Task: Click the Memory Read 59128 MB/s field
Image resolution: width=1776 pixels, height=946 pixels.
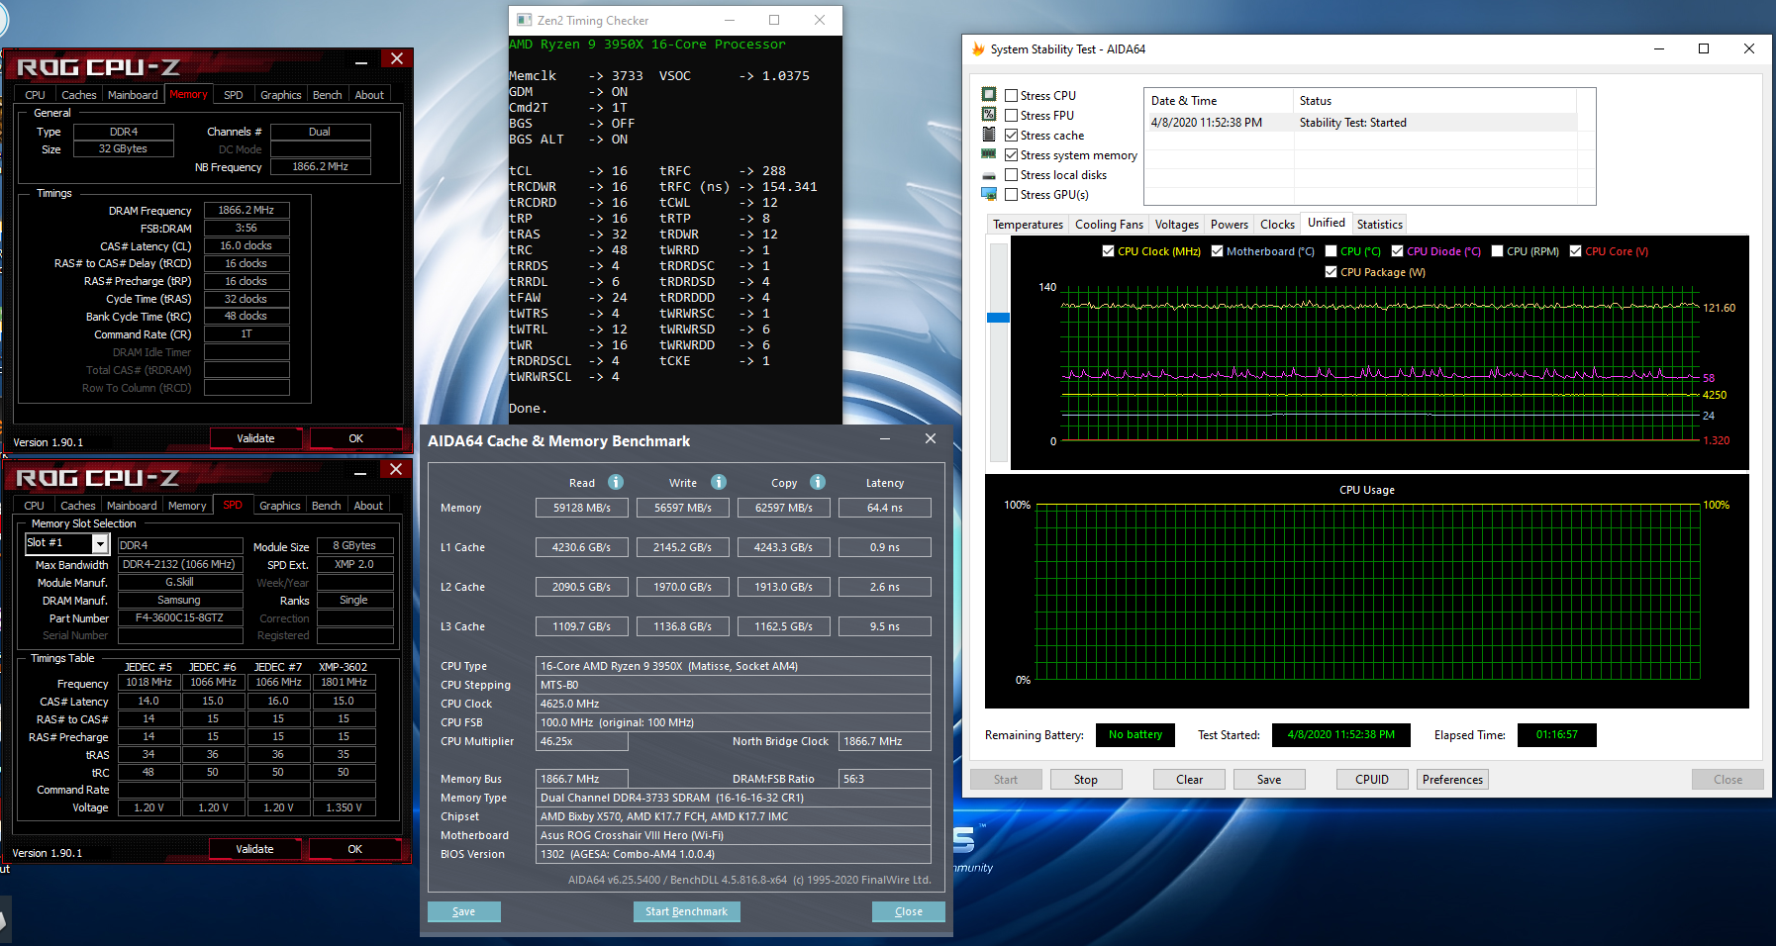Action: (582, 508)
